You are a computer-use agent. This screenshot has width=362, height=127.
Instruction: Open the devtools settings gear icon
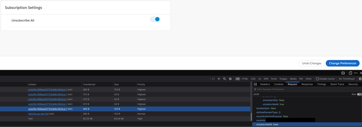coord(360,79)
